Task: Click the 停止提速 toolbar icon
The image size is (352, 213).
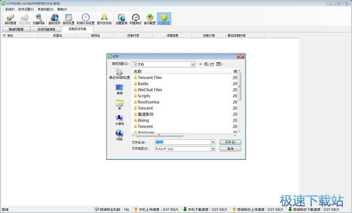Action: (x=24, y=19)
